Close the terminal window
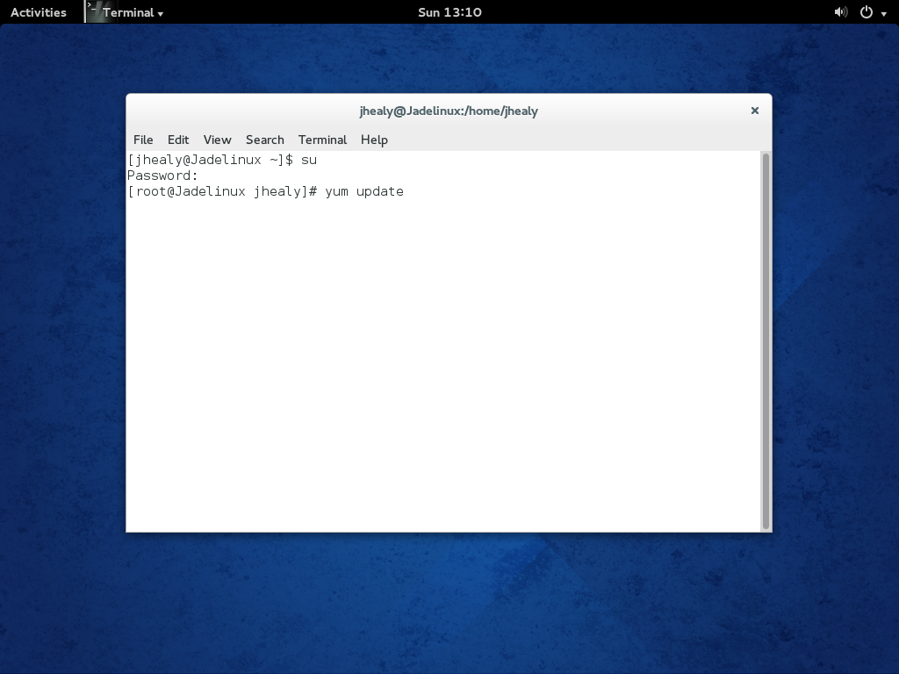This screenshot has width=899, height=674. [x=754, y=111]
